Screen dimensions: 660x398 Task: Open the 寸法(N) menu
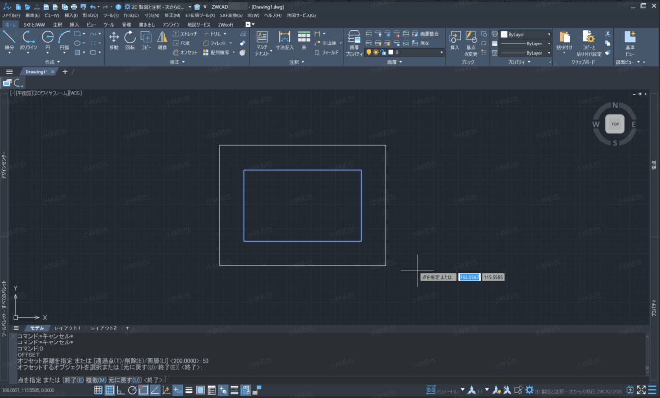(151, 15)
